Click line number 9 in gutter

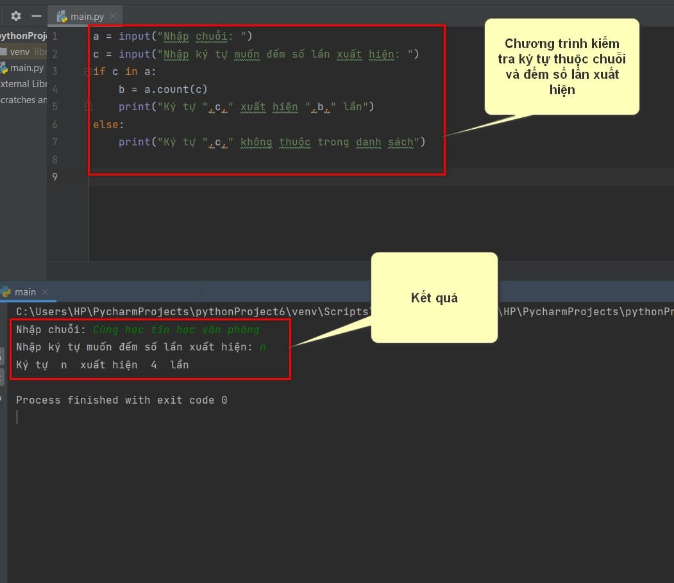click(55, 177)
